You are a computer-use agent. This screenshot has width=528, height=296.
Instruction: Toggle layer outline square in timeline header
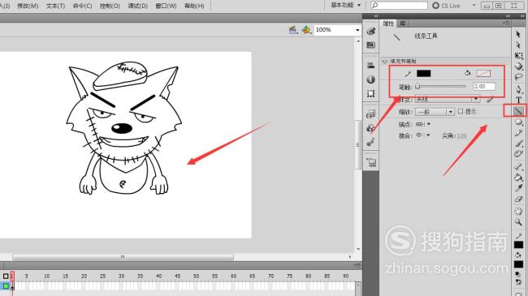tap(6, 277)
